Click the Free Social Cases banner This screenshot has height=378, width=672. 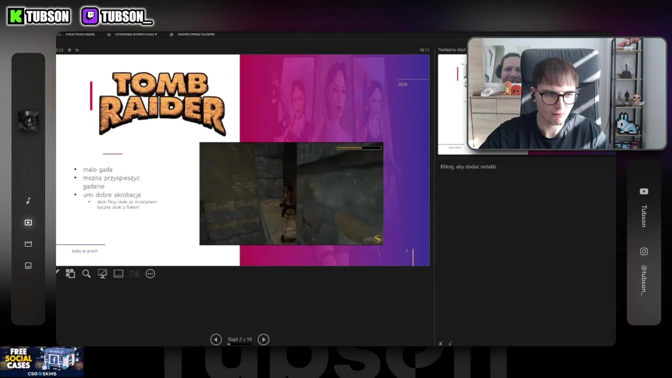[42, 362]
